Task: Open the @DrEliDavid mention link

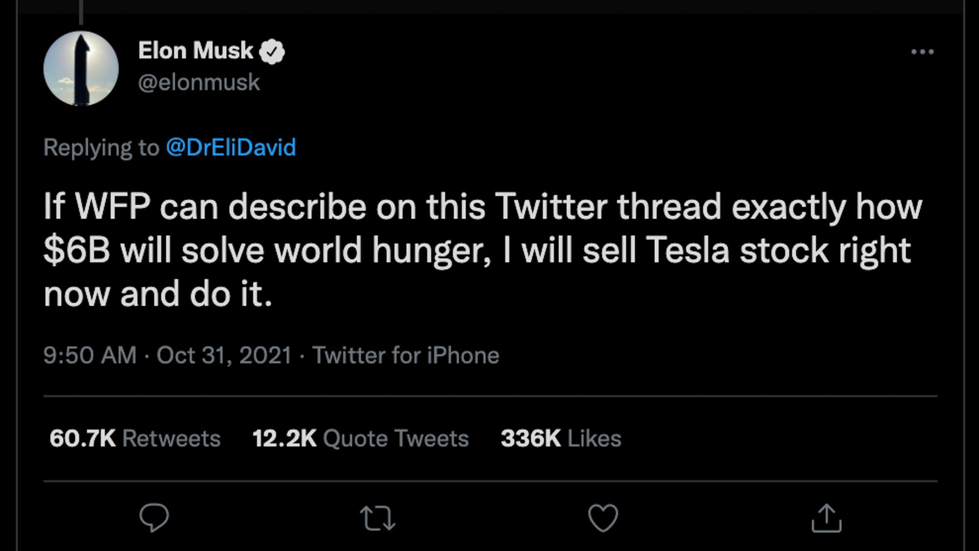Action: (x=231, y=147)
